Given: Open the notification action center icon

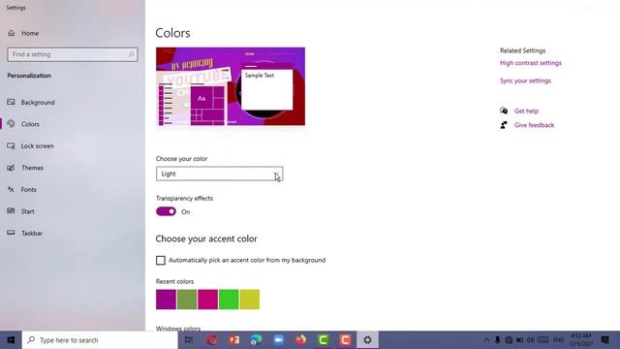Looking at the screenshot, I should (604, 340).
